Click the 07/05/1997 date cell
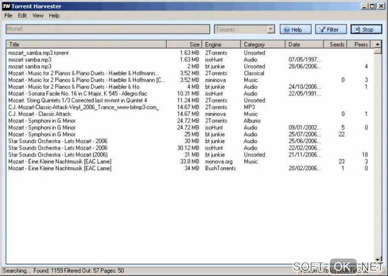This screenshot has width=388, height=276. [305, 60]
